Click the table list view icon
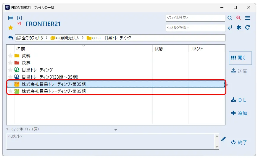The width and height of the screenshot is (258, 160). pyautogui.click(x=11, y=18)
